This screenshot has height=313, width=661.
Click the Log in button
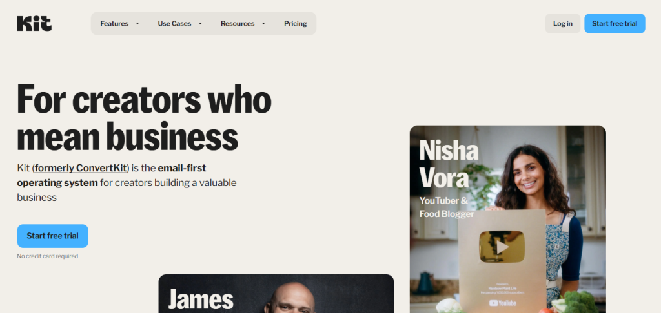pos(563,24)
